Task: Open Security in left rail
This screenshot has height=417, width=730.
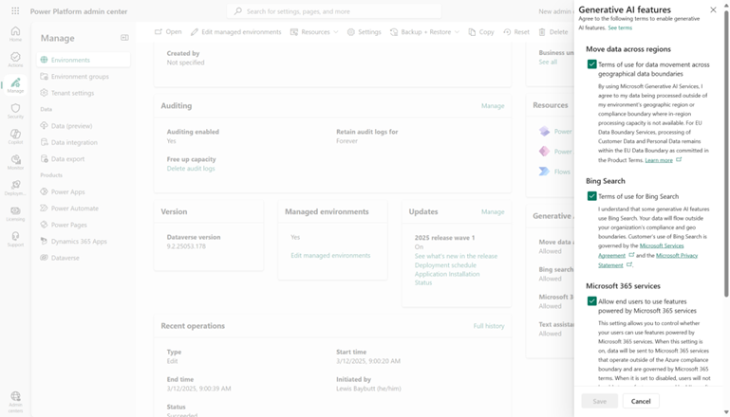Action: tap(15, 111)
